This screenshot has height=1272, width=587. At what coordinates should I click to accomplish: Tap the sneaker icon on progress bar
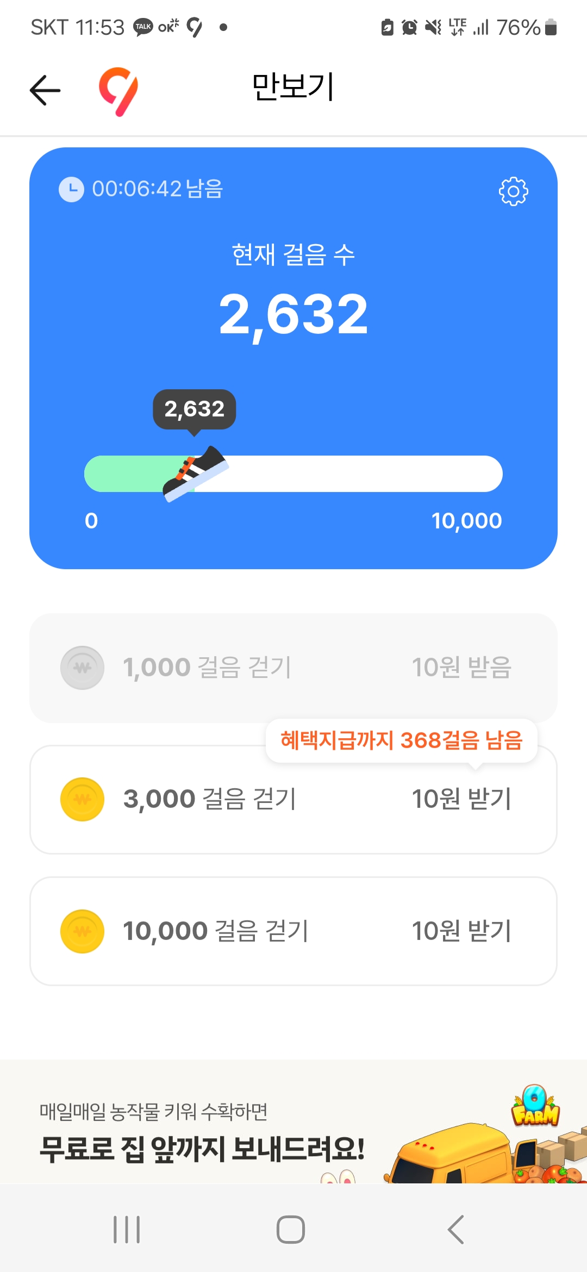coord(196,473)
